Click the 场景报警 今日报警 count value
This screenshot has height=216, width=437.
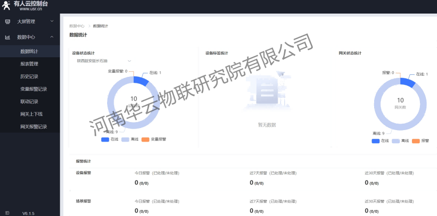click(x=142, y=211)
